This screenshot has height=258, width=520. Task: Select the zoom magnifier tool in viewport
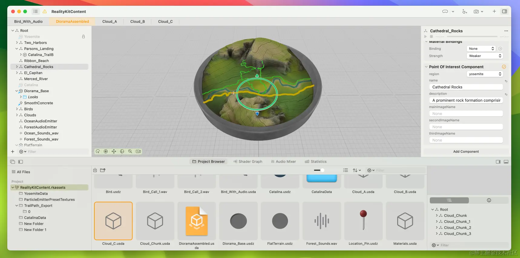(130, 151)
